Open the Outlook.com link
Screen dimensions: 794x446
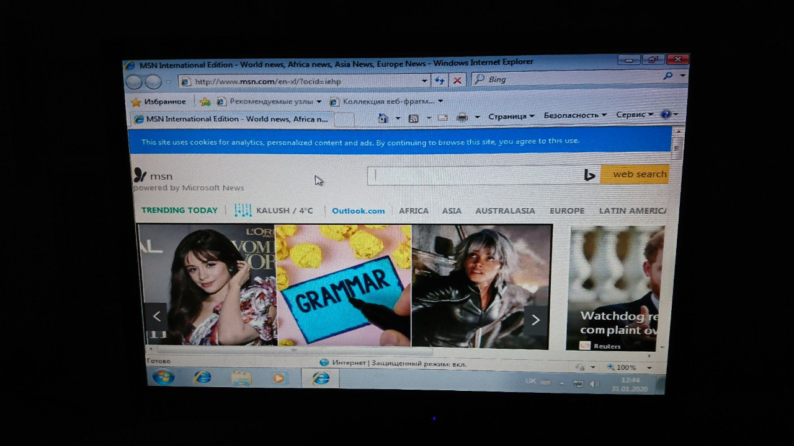[358, 211]
